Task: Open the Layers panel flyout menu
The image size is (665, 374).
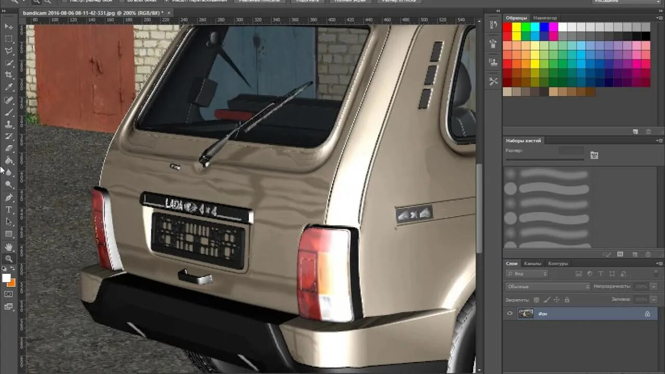Action: click(660, 263)
